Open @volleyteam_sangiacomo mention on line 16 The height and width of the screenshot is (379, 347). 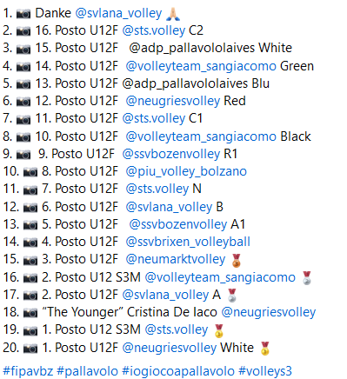coord(220,277)
